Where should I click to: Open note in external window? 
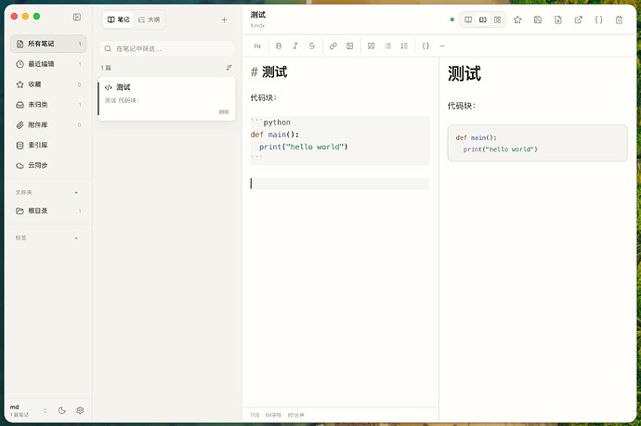tap(579, 19)
